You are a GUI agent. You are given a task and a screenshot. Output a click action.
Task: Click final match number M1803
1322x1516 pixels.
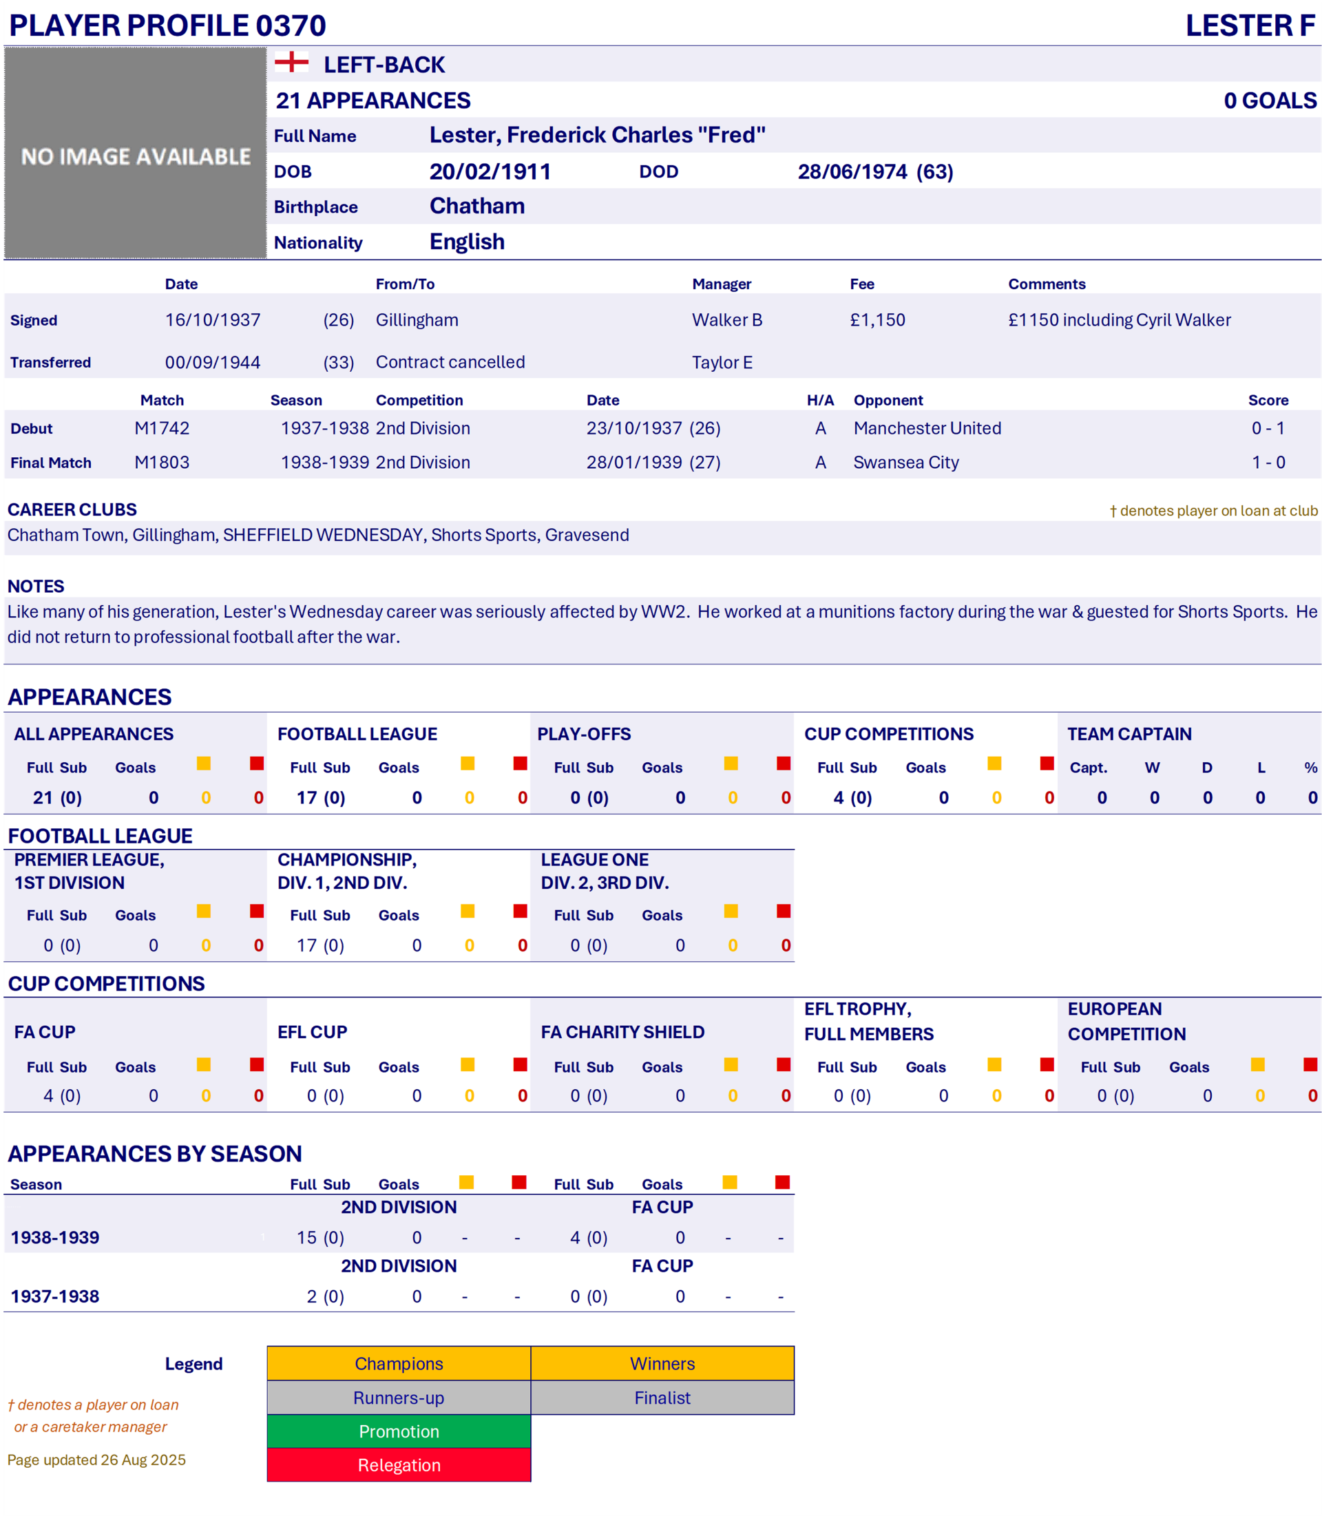click(162, 463)
